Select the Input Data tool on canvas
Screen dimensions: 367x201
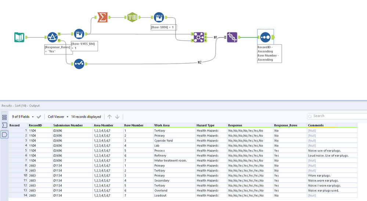click(19, 37)
